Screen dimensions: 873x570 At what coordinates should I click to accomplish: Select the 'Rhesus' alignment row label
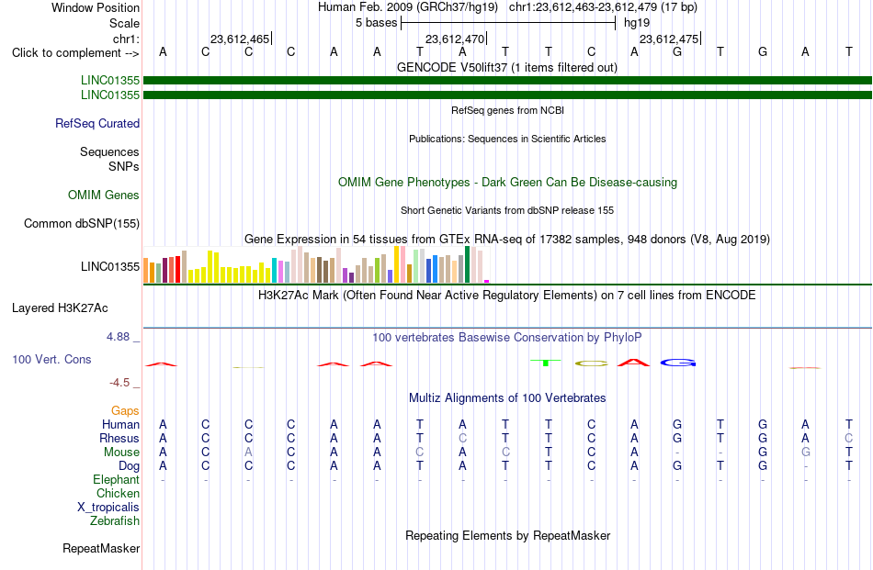tap(119, 438)
